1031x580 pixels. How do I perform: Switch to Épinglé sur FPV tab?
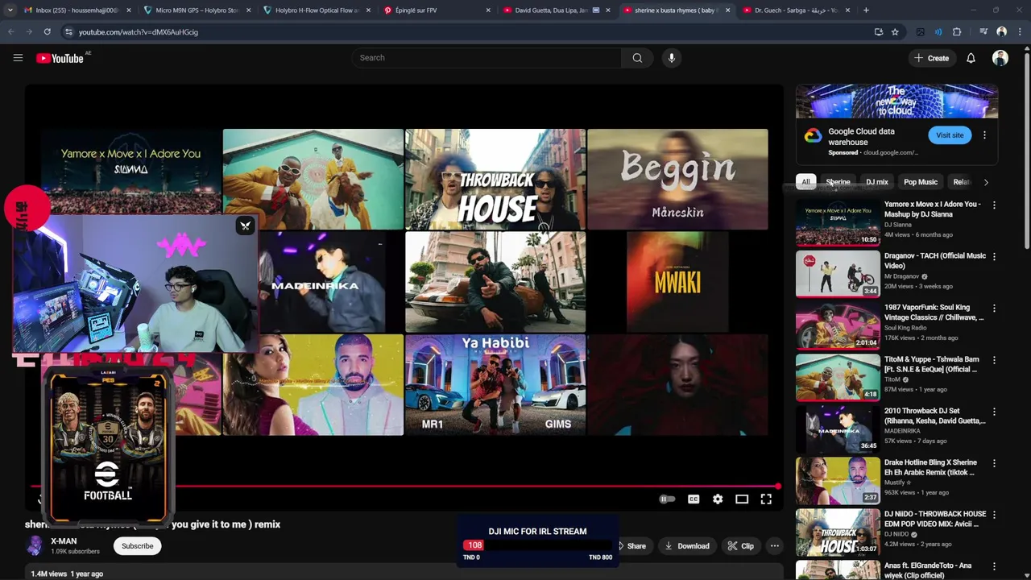coord(435,10)
